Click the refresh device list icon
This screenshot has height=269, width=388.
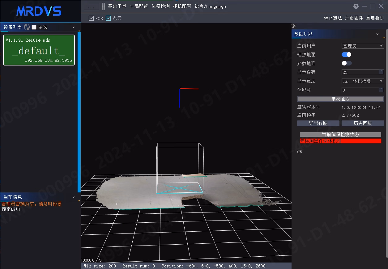(27, 27)
